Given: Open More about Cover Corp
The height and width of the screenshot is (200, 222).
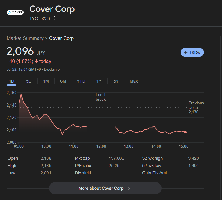Looking at the screenshot, I should click(105, 188).
